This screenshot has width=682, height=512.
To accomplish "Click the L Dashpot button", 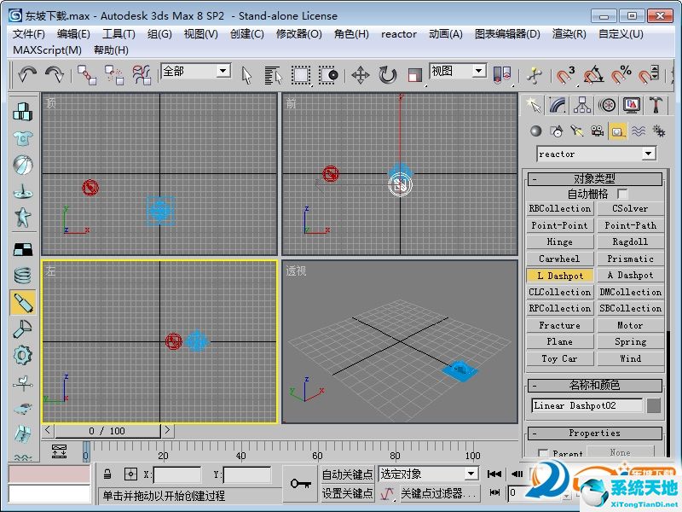I will (560, 276).
